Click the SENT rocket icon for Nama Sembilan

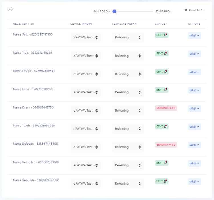pos(165,163)
